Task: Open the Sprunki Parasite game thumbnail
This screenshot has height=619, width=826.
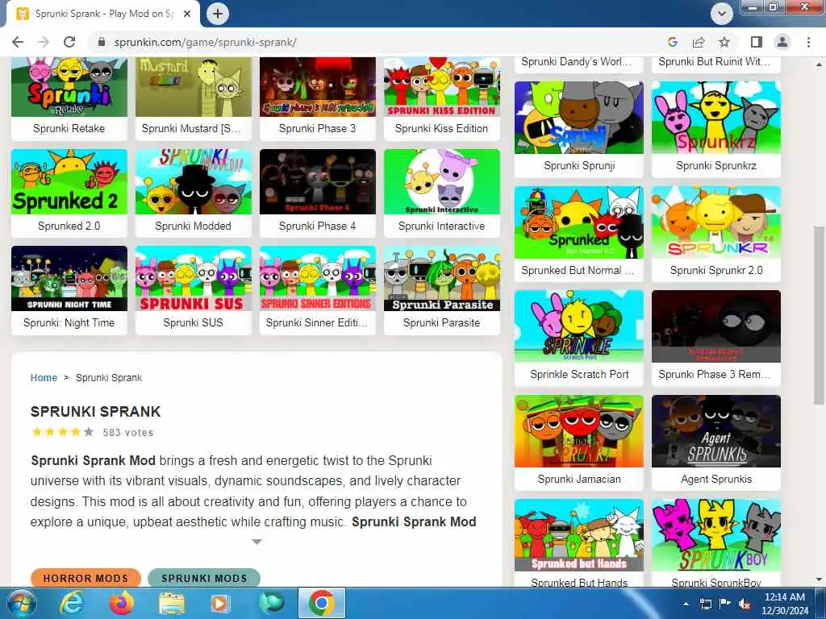Action: (x=442, y=278)
